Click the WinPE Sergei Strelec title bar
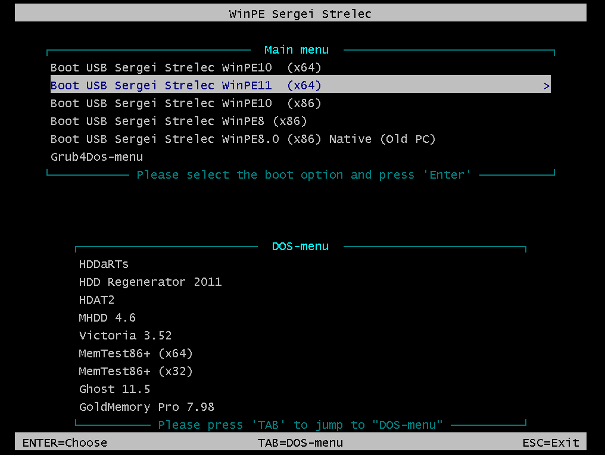 pyautogui.click(x=300, y=14)
